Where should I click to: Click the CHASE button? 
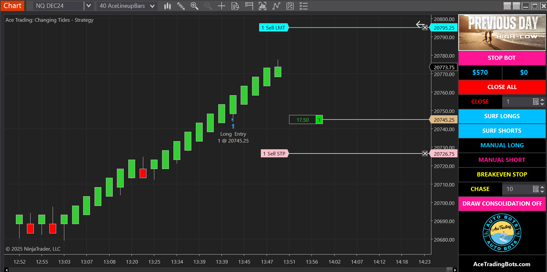click(x=480, y=189)
